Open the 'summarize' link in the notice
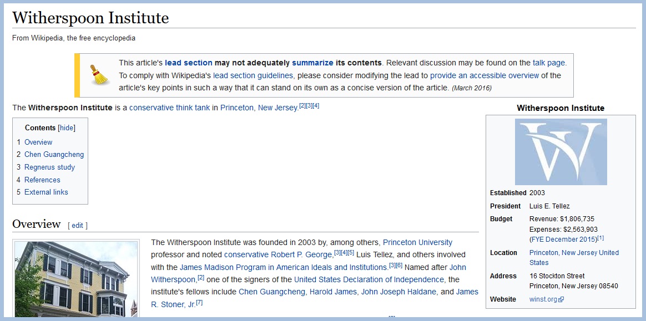 [x=312, y=63]
